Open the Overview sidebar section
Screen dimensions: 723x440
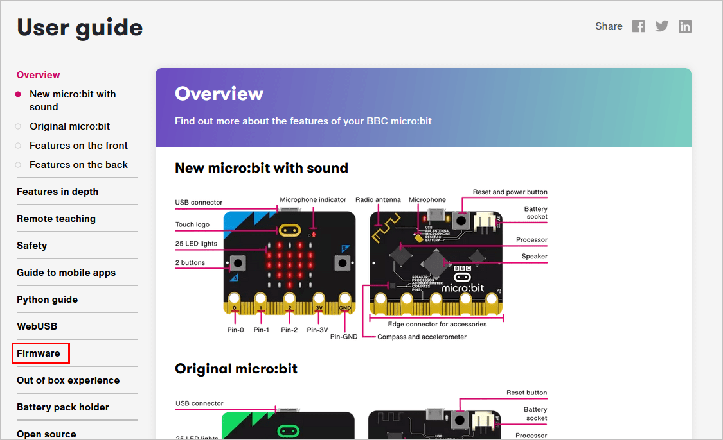click(x=39, y=75)
